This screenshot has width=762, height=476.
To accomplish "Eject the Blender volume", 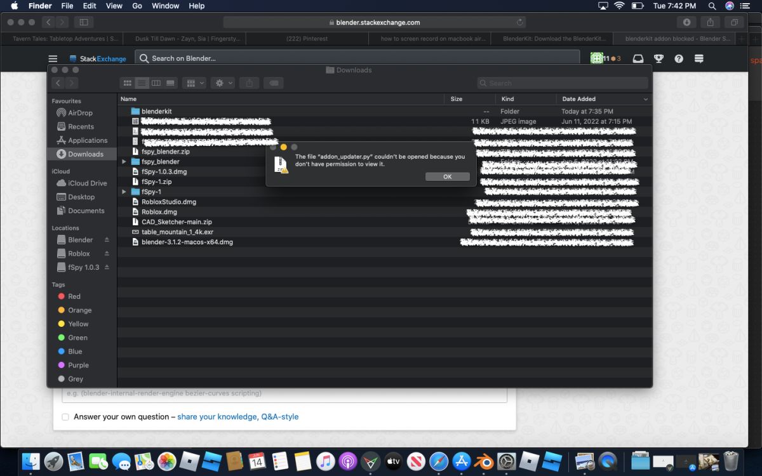I will [107, 240].
